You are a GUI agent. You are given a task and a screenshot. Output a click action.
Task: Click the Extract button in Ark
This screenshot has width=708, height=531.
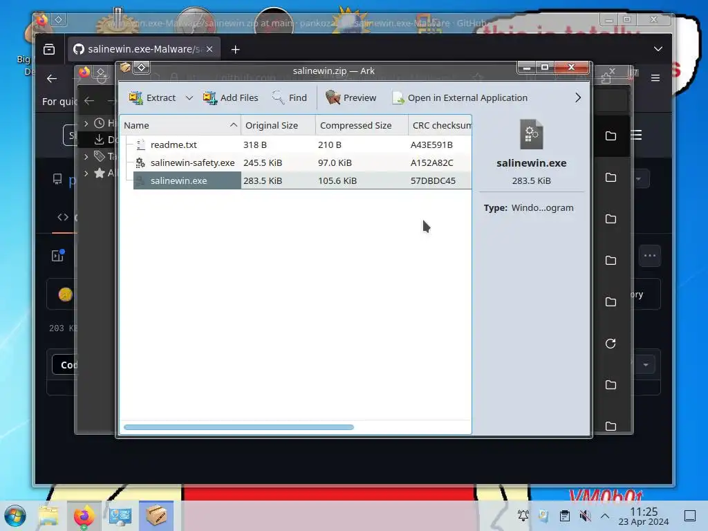click(x=153, y=97)
